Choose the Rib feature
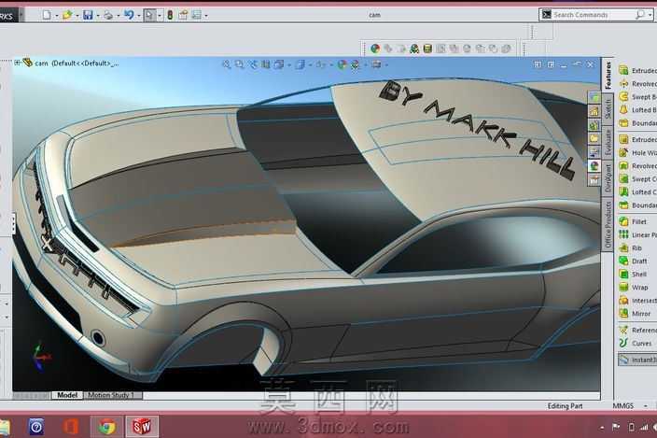 pyautogui.click(x=631, y=247)
